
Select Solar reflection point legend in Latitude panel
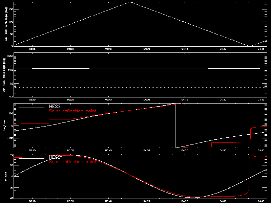coord(73,162)
